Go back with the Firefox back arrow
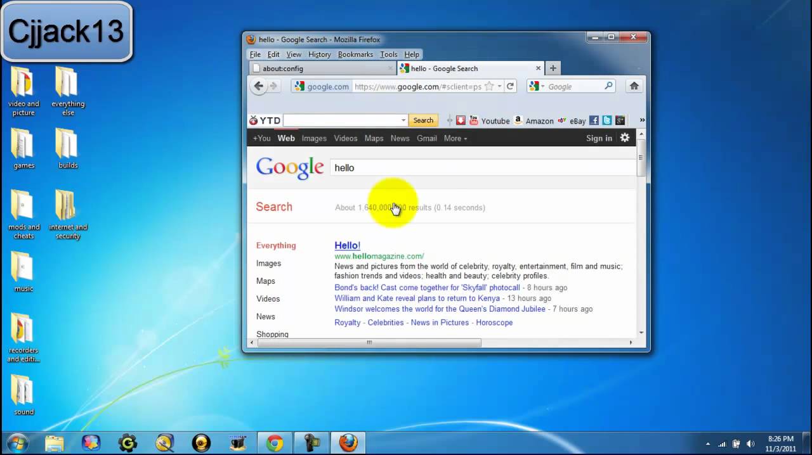The image size is (812, 455). coord(258,86)
